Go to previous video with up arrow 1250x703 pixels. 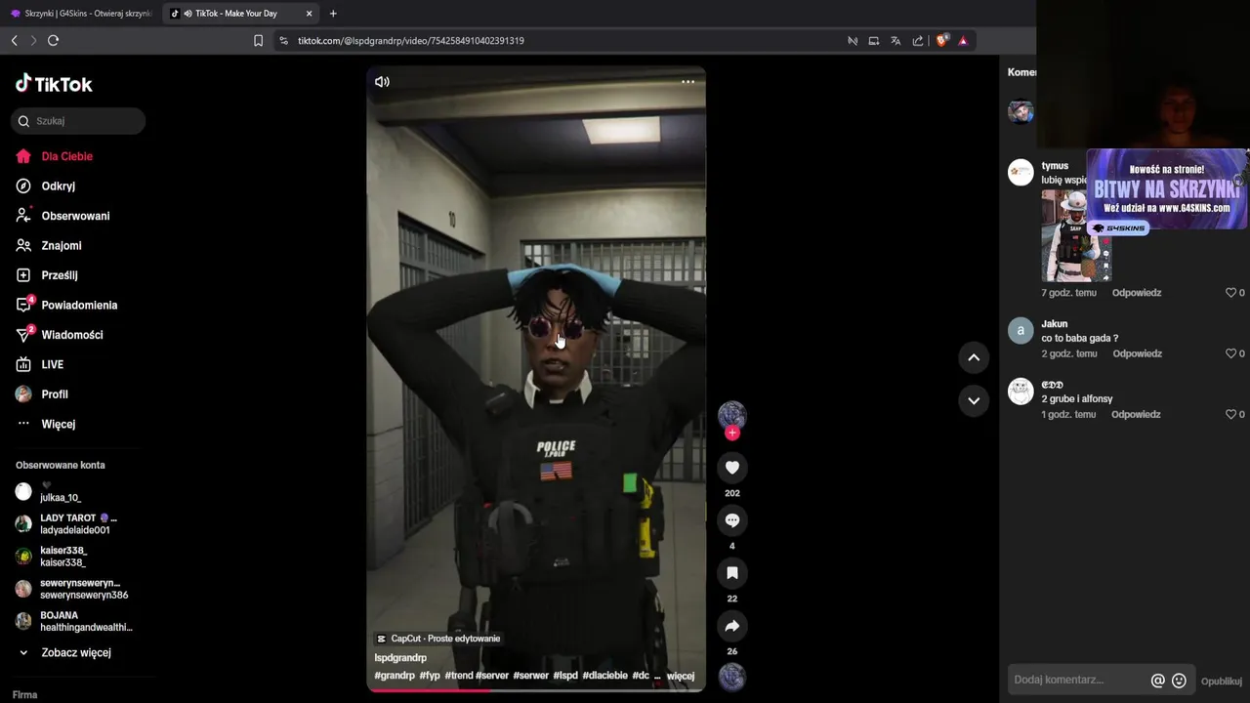974,357
